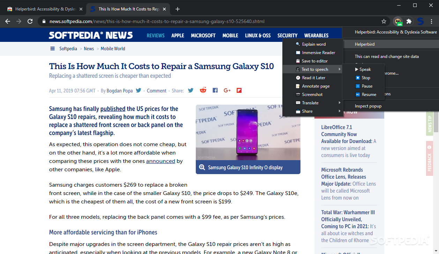
Task: Expand the Translate submenu
Action: pyautogui.click(x=312, y=103)
